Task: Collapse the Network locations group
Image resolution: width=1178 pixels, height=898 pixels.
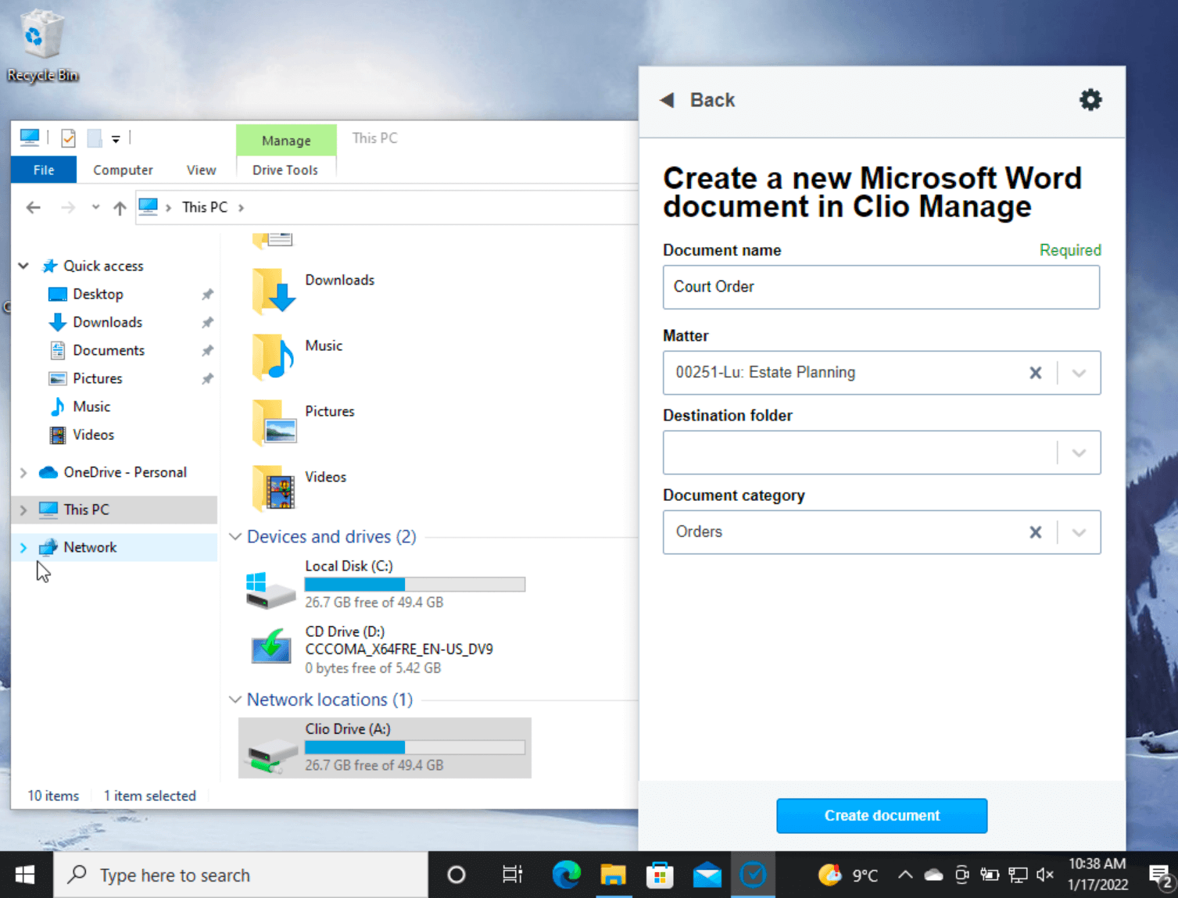Action: [x=235, y=699]
